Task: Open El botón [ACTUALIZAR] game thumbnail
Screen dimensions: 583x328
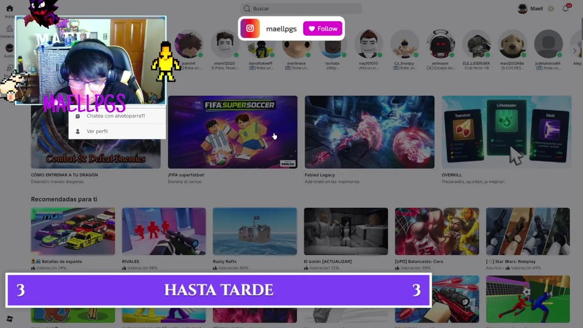Action: [x=346, y=231]
